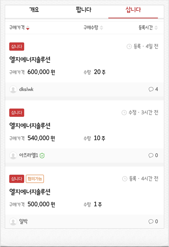The height and width of the screenshot is (247, 169).
Task: Click 삽니다 badge on 600,000 원 listing
Action: tap(17, 47)
